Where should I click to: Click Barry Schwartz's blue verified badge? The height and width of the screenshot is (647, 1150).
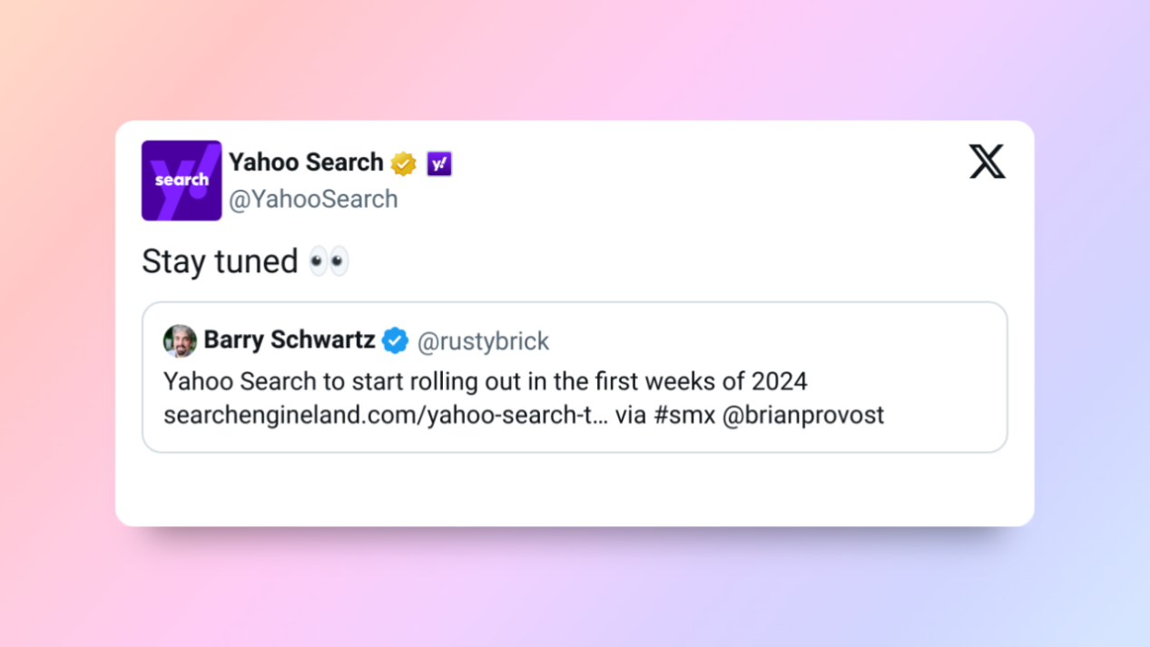[395, 341]
